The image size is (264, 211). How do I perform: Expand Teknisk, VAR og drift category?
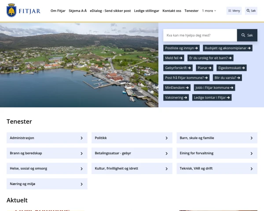[x=251, y=168]
